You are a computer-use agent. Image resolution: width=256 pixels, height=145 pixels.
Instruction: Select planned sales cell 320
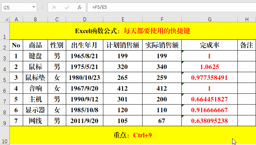click(123, 67)
